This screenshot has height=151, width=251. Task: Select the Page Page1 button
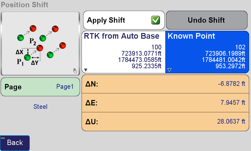tap(40, 87)
